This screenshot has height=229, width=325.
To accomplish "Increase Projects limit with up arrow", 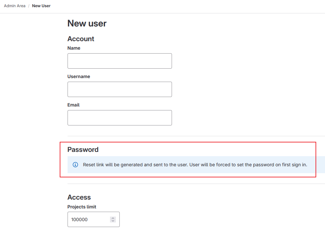I will pos(113,218).
